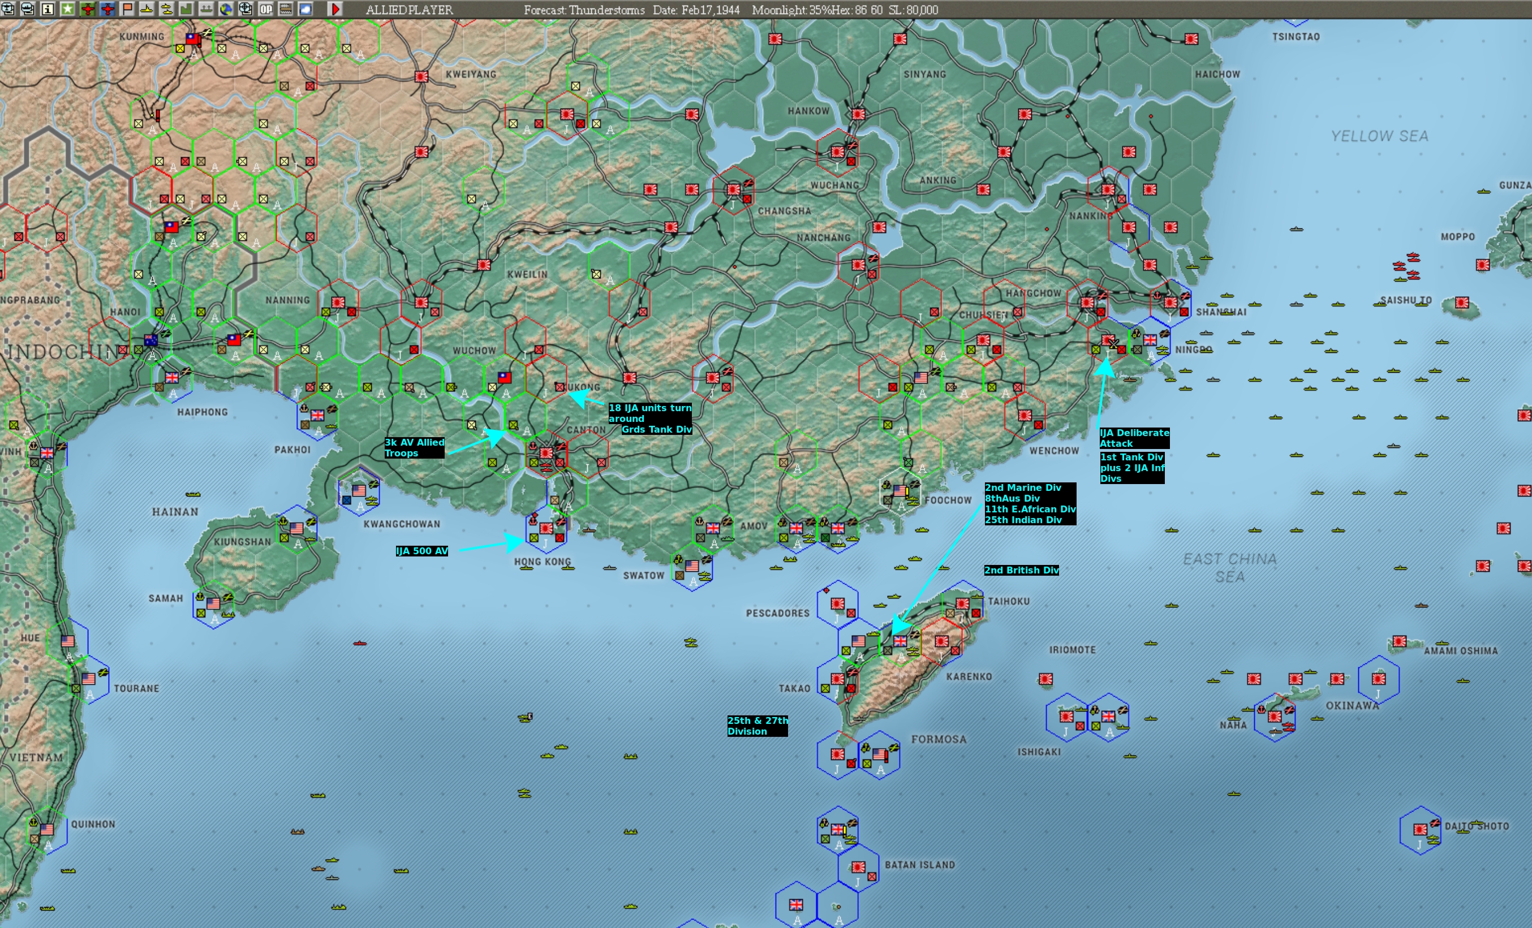This screenshot has width=1532, height=928.
Task: Click the 'IJA 500 AV' map label
Action: [421, 551]
